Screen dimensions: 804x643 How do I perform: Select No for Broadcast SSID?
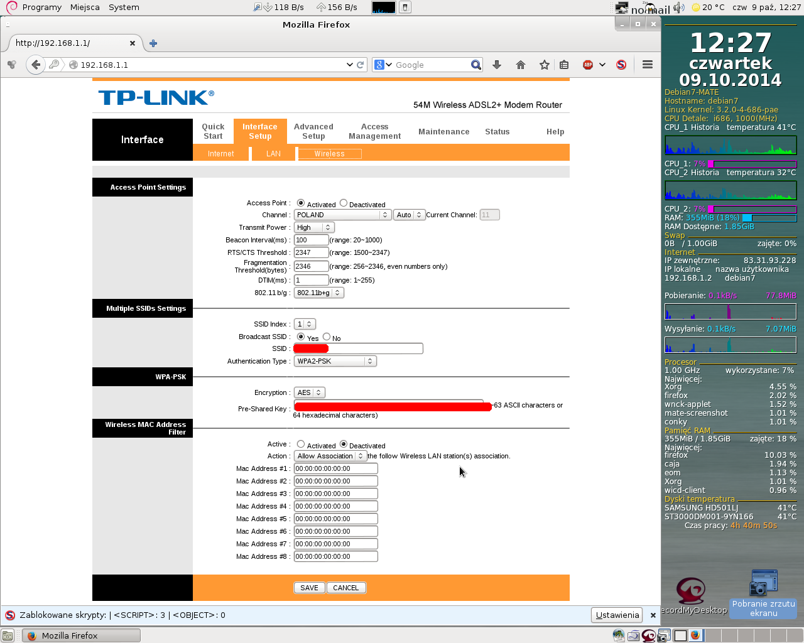tap(327, 337)
